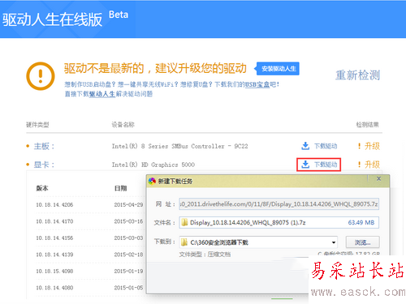
Task: Click date 2015-02-18 in version list
Action: click(128, 255)
